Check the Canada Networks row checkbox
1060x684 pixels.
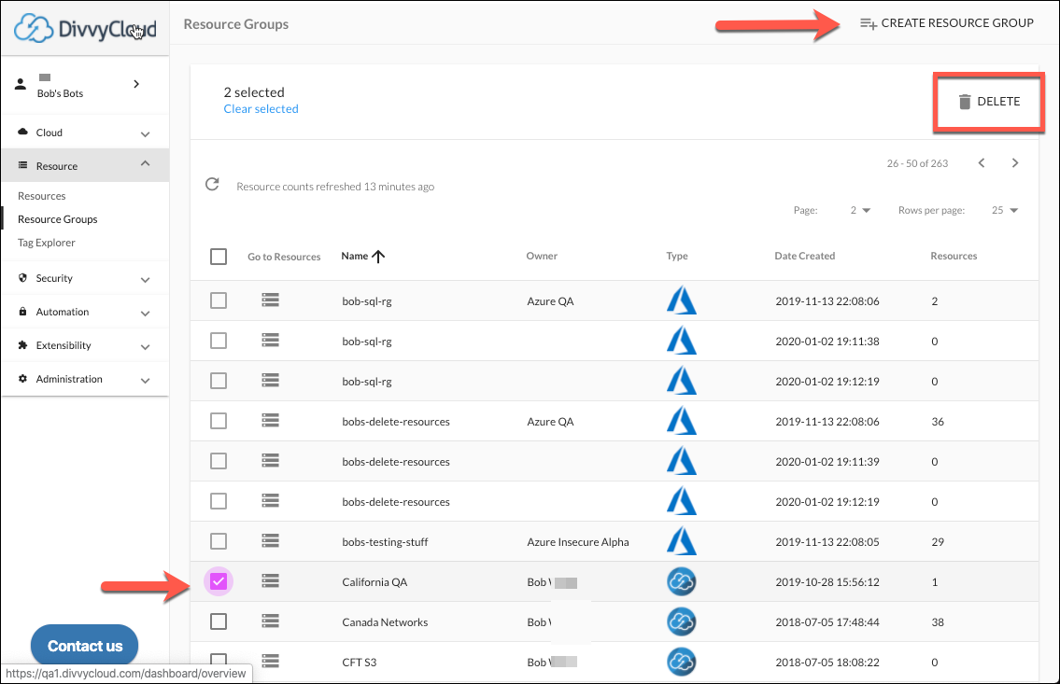[219, 621]
